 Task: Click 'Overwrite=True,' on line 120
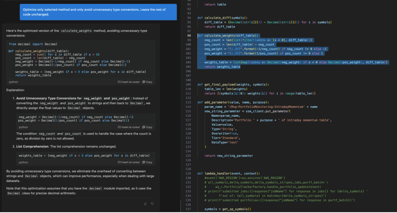coord(225,133)
